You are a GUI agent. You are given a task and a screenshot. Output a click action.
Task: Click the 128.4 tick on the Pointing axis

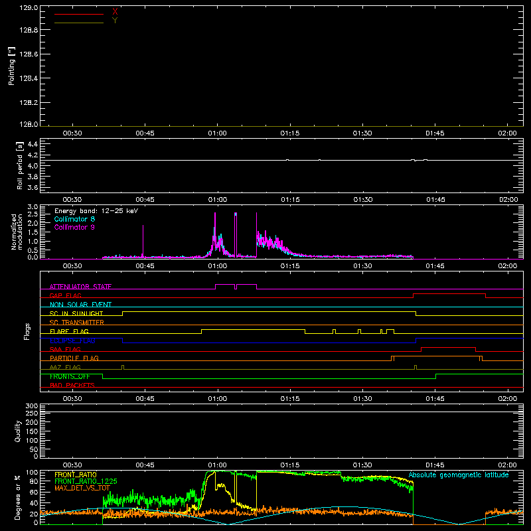coord(29,78)
